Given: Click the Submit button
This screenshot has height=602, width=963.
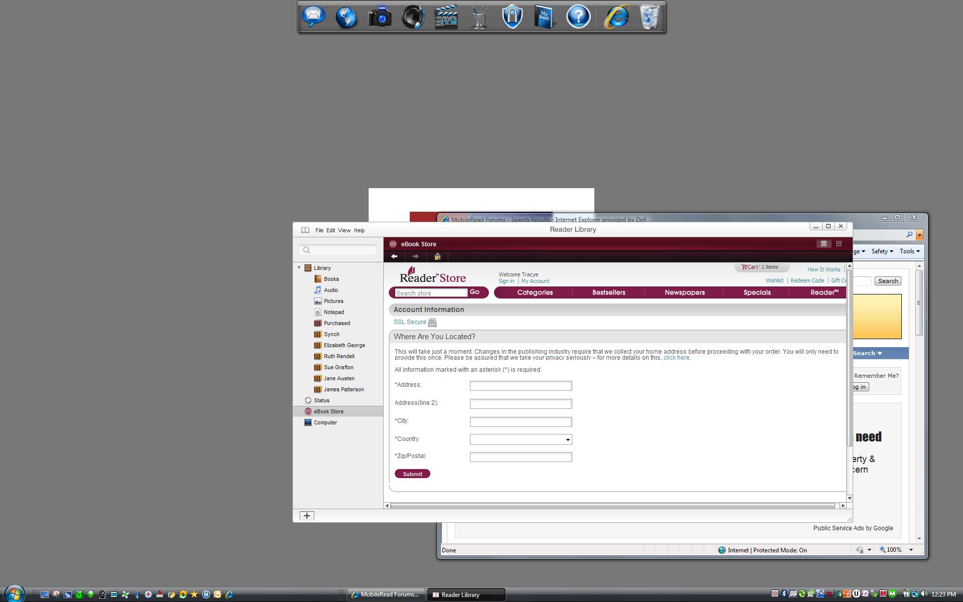Looking at the screenshot, I should (412, 474).
